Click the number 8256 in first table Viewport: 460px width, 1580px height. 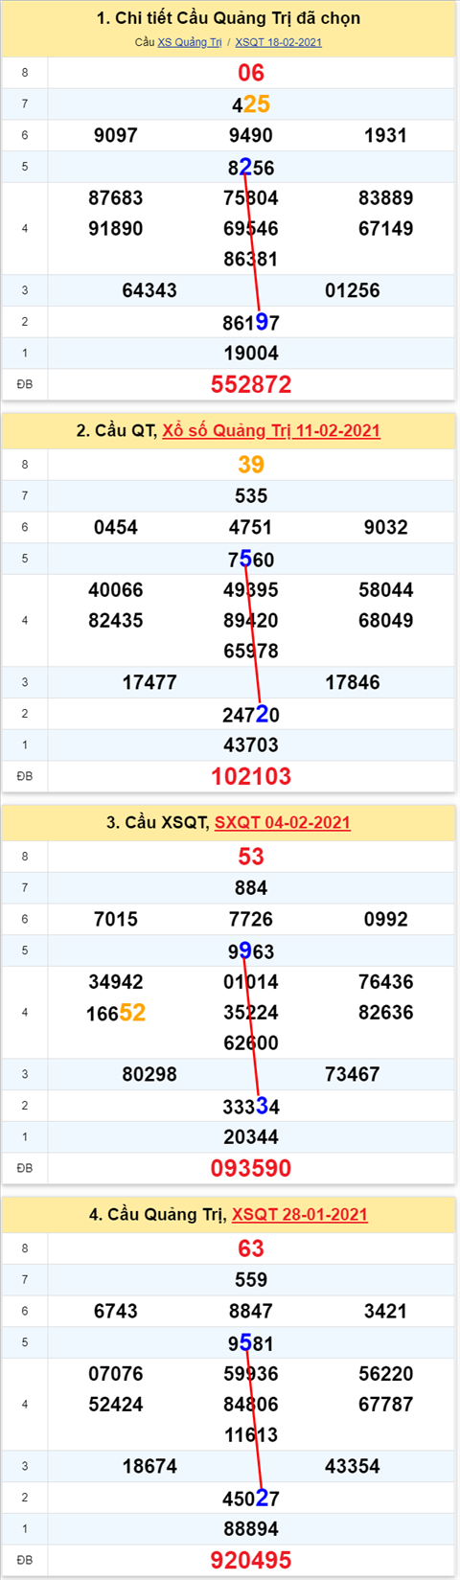coord(251,168)
